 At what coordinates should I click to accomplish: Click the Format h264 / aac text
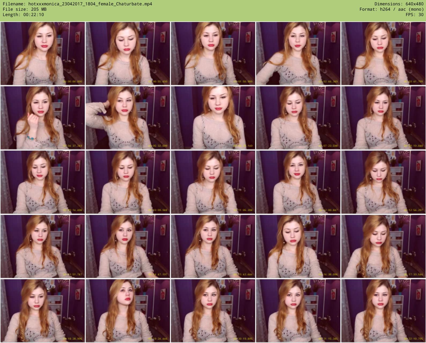(x=391, y=9)
